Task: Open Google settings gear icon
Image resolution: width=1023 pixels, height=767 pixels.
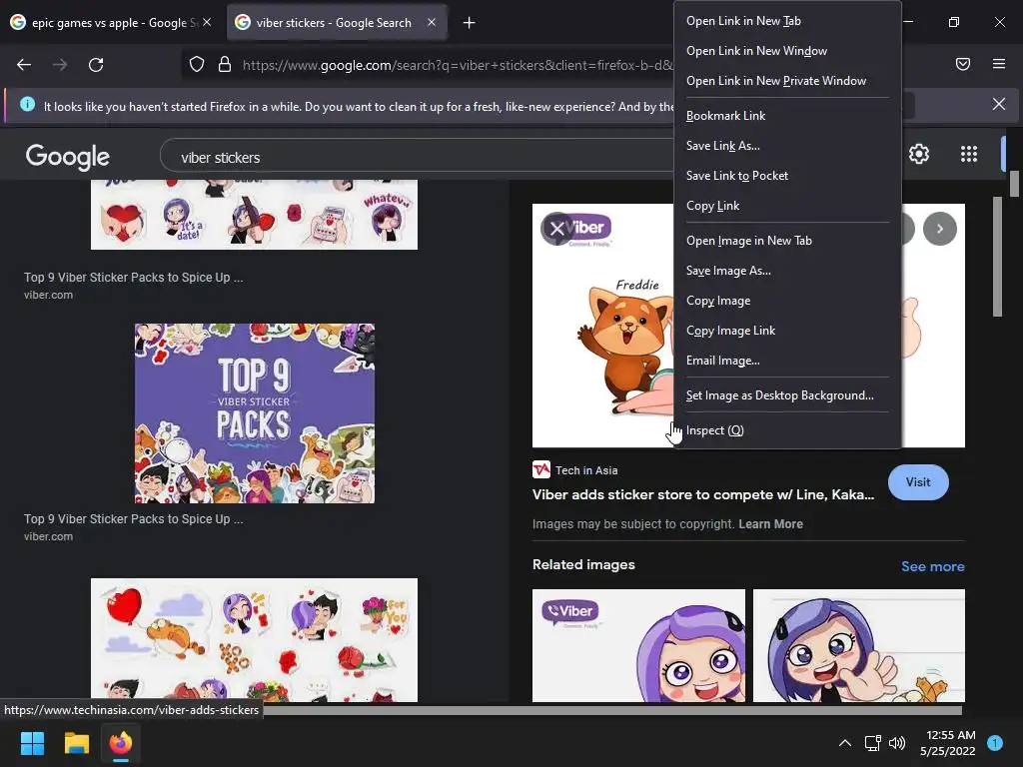Action: pyautogui.click(x=919, y=154)
